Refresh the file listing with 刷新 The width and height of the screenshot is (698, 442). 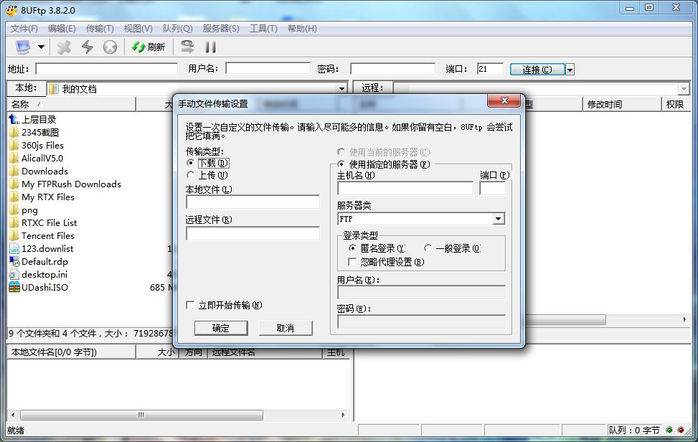(x=148, y=47)
